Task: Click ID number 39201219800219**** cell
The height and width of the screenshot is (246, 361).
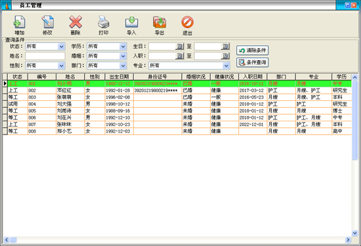Action: [158, 91]
